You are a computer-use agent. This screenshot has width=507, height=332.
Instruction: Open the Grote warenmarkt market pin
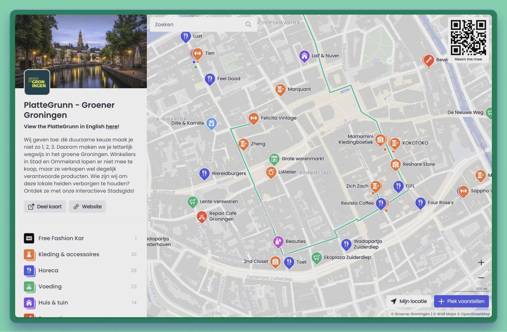pyautogui.click(x=274, y=158)
